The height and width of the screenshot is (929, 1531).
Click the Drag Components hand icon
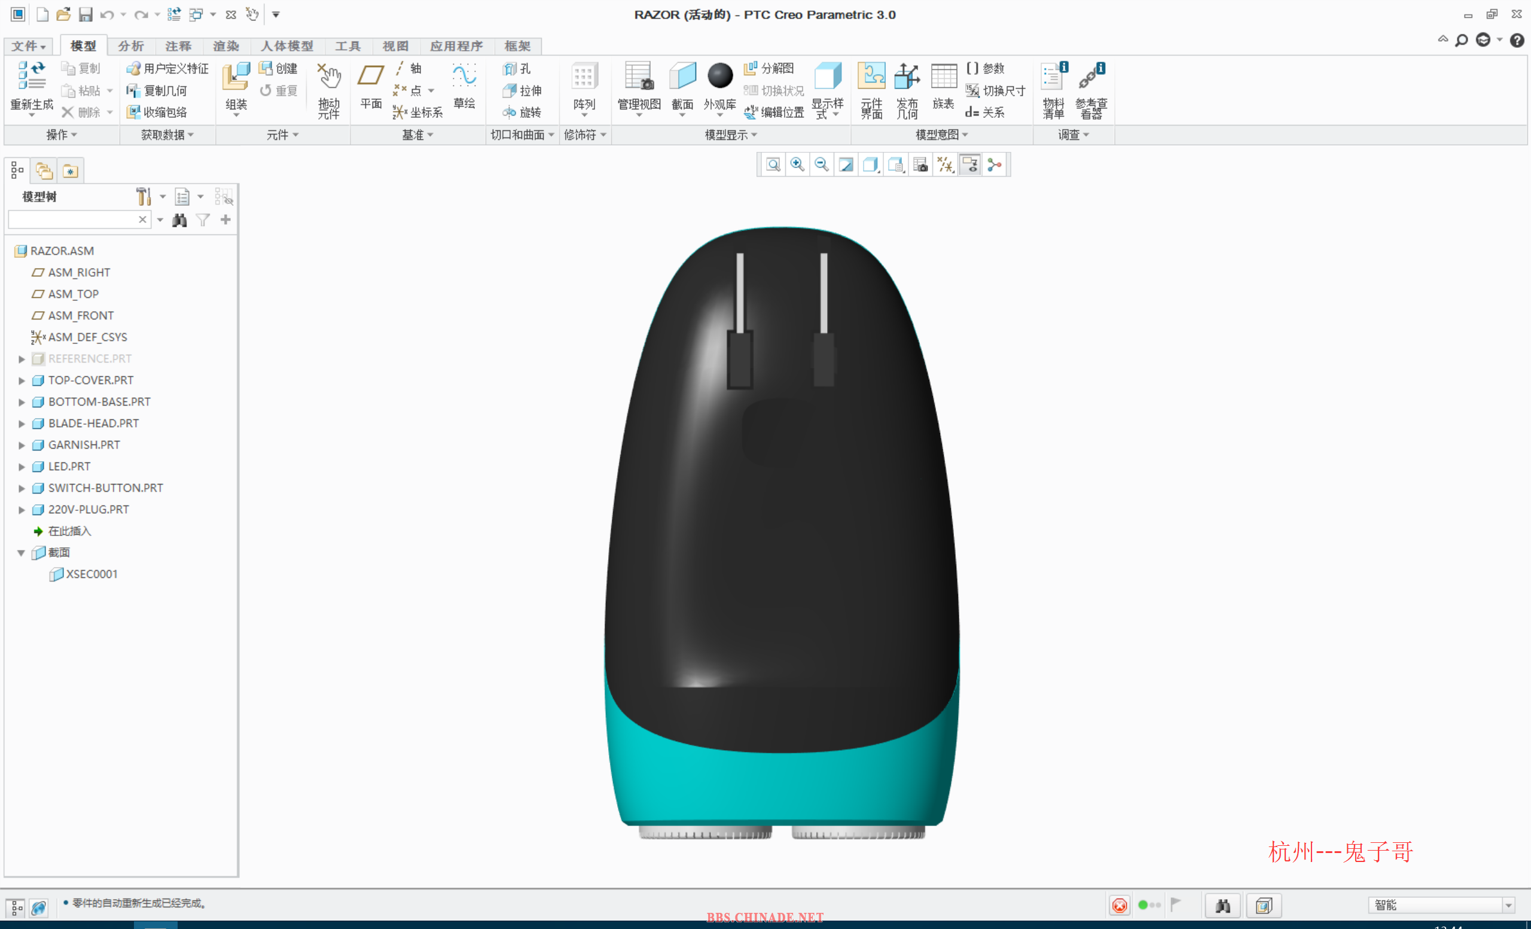[329, 77]
